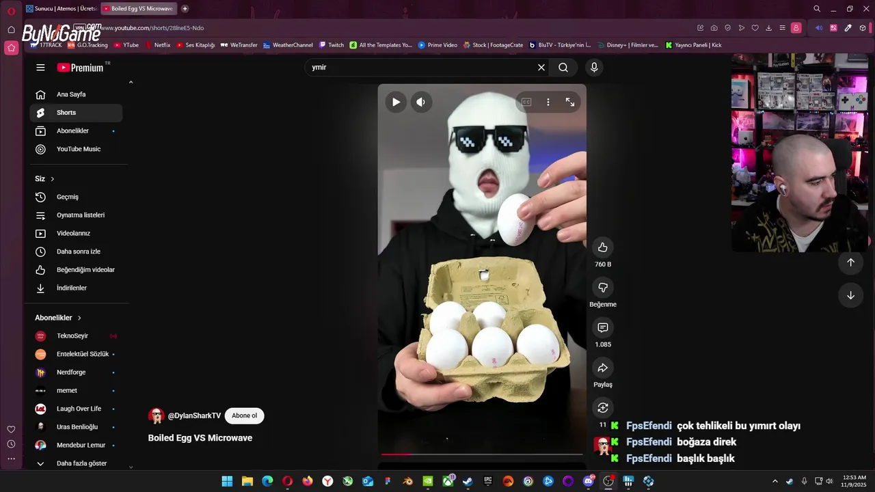Open the WeatherChannel bookmark
The width and height of the screenshot is (875, 492).
pos(288,45)
